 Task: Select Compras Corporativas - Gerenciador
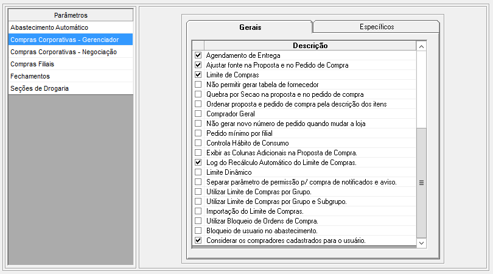tap(71, 40)
